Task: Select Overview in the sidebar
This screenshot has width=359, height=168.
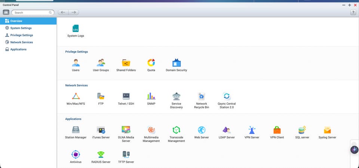Action: pos(16,21)
